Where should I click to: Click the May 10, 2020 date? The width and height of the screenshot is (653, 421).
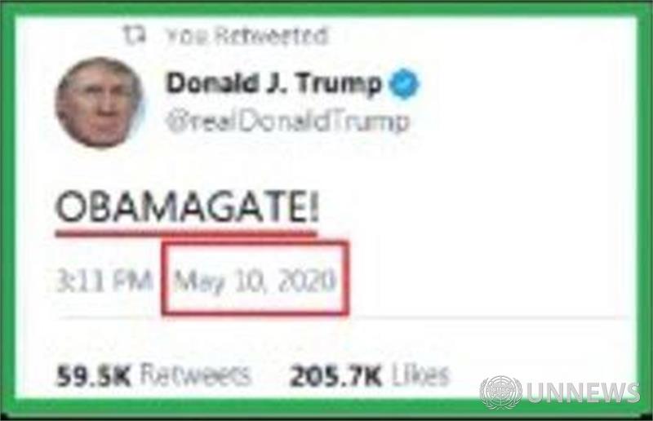[x=255, y=281]
